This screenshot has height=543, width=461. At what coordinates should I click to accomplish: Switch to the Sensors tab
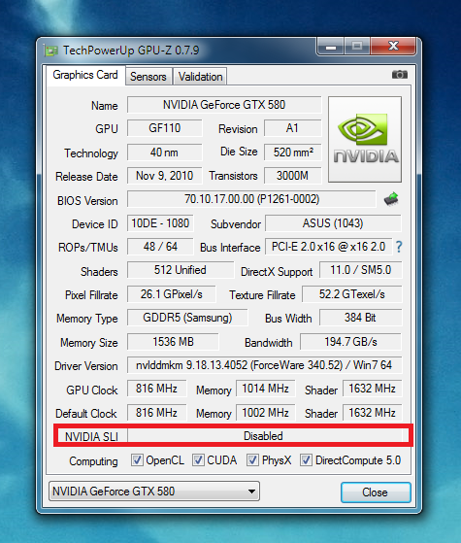tap(148, 77)
